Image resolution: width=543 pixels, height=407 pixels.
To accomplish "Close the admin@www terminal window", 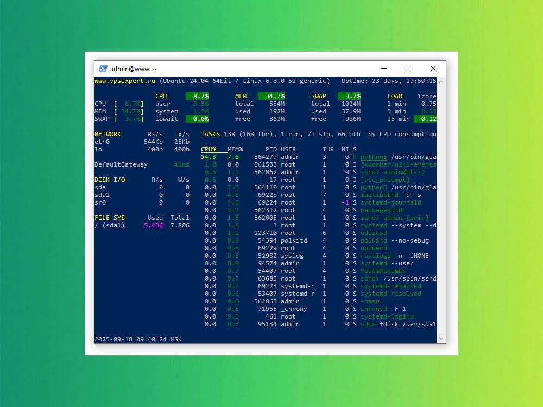I will (433, 68).
